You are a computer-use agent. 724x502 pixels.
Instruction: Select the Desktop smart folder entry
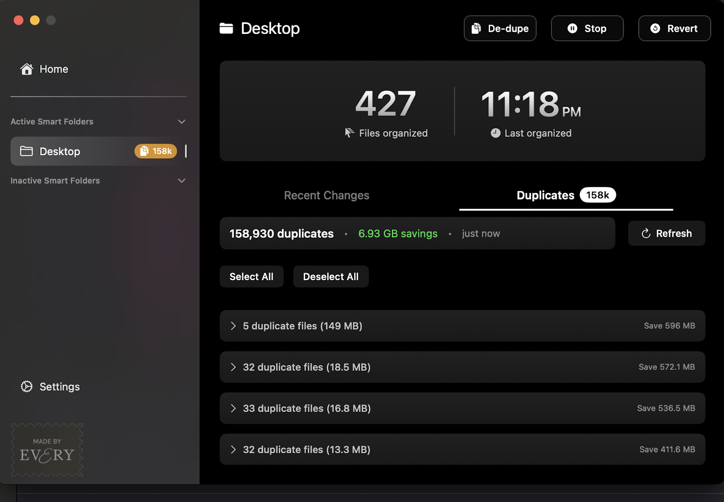59,151
